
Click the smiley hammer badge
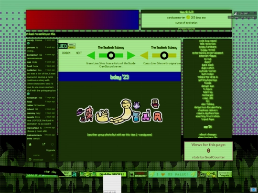point(207,174)
